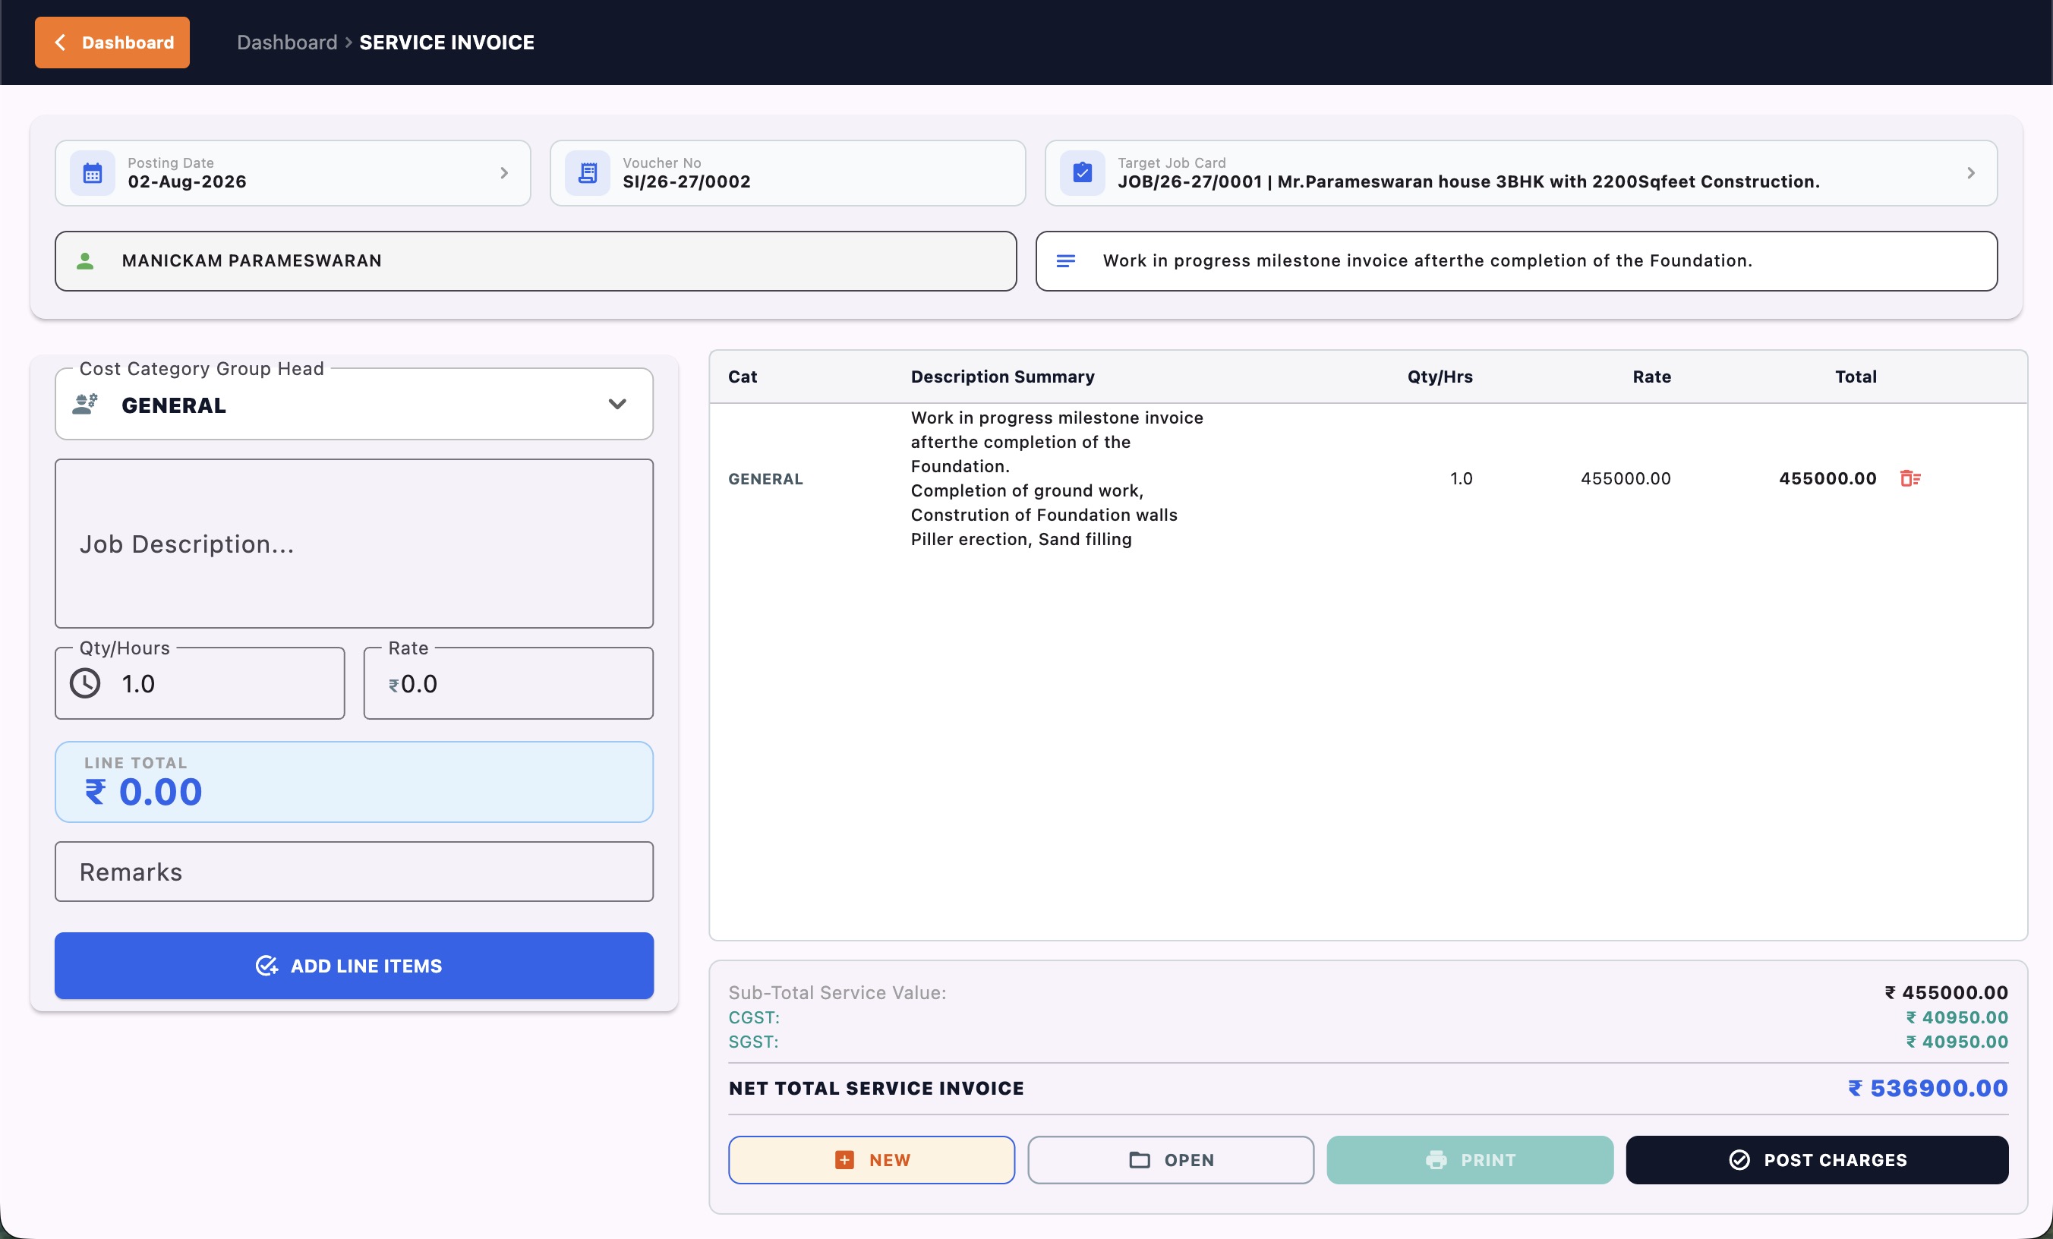Image resolution: width=2053 pixels, height=1239 pixels.
Task: Click the Rate column header
Action: pos(1651,377)
